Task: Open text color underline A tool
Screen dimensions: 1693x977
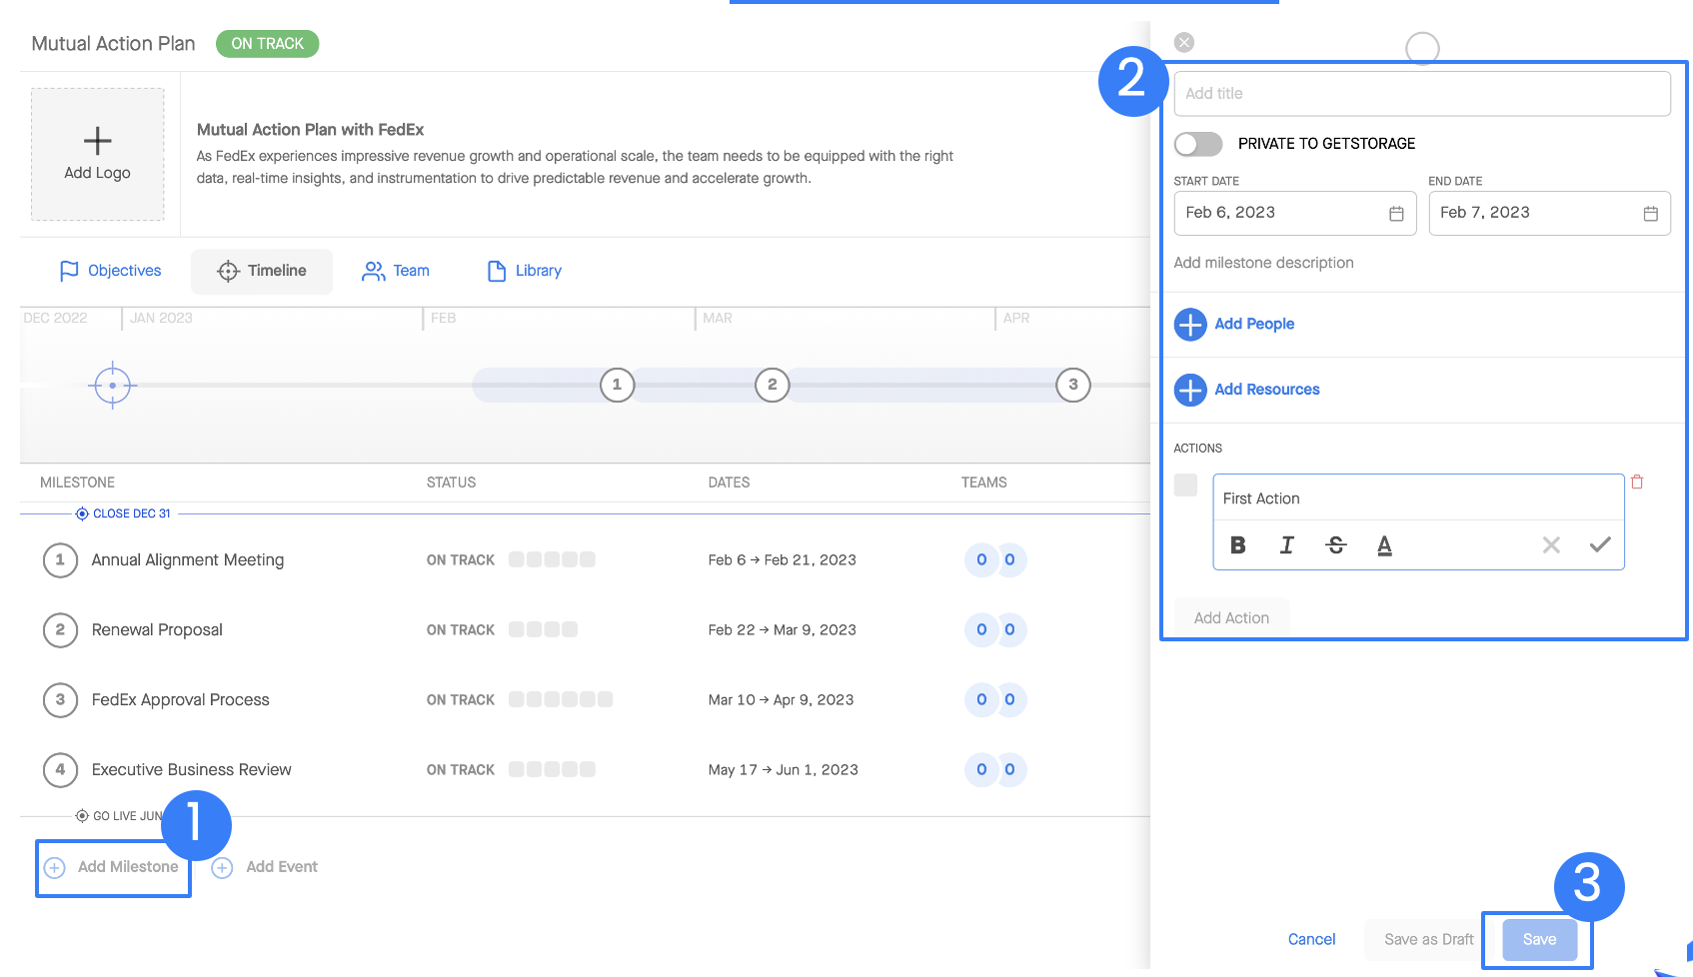Action: point(1384,545)
